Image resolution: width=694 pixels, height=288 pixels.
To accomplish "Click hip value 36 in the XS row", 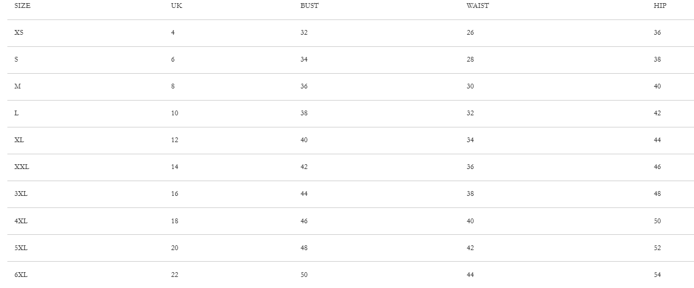I will (657, 33).
